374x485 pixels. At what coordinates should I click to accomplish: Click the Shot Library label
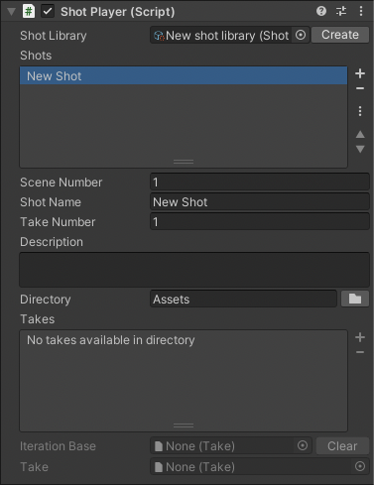tap(54, 36)
